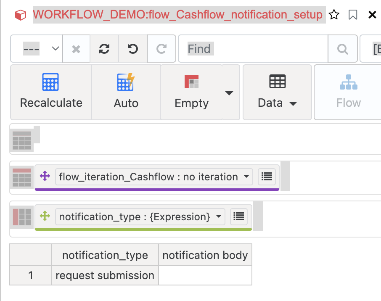Click the Empty cells button
This screenshot has width=381, height=301.
191,92
